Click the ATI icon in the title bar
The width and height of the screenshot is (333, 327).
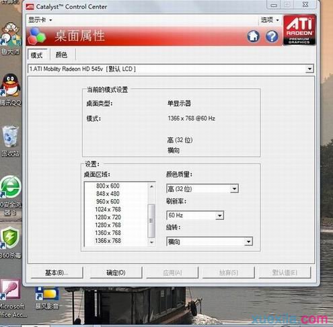click(x=30, y=7)
